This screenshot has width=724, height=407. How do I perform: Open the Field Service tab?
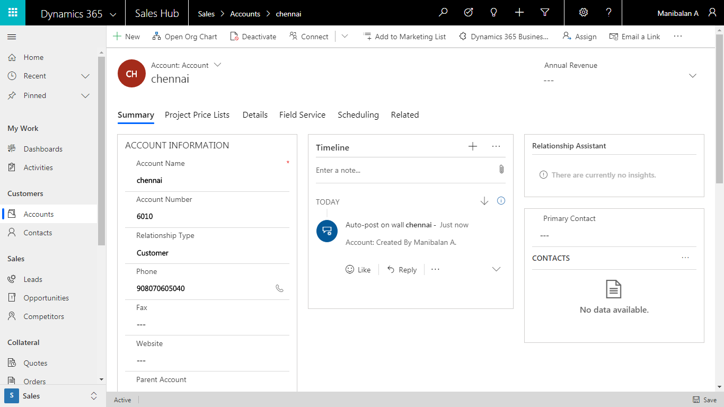(x=302, y=114)
